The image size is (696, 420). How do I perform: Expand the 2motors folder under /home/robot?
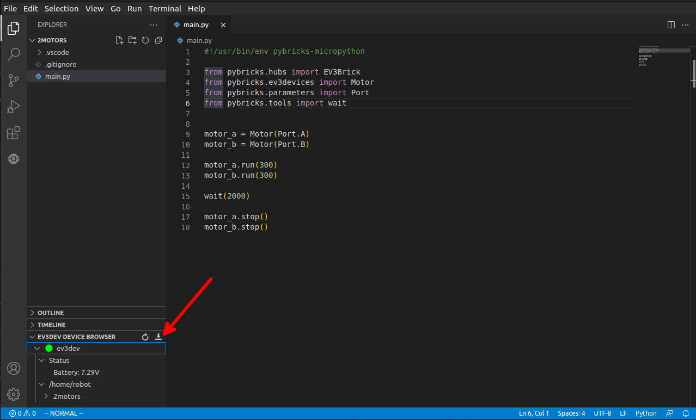click(x=66, y=396)
